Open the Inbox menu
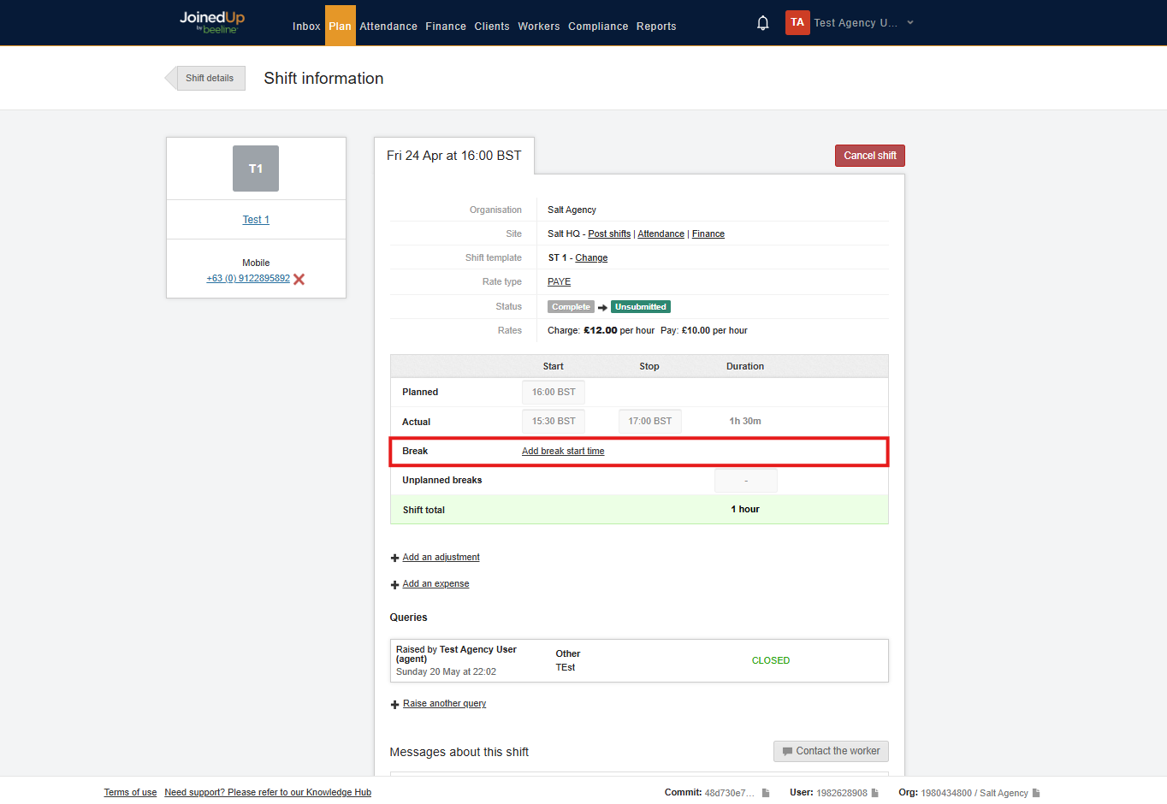The width and height of the screenshot is (1167, 804). 306,27
